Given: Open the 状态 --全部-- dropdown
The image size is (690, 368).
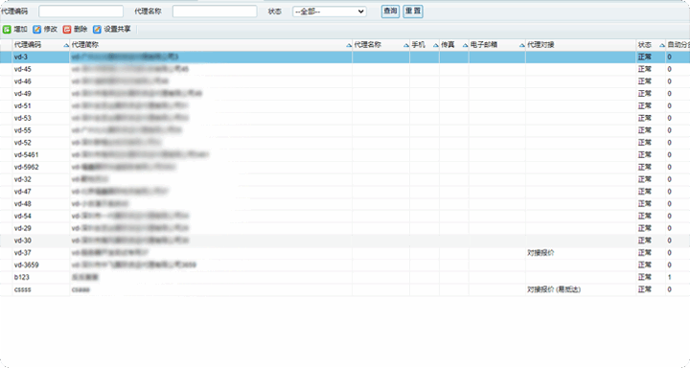Looking at the screenshot, I should click(x=329, y=11).
